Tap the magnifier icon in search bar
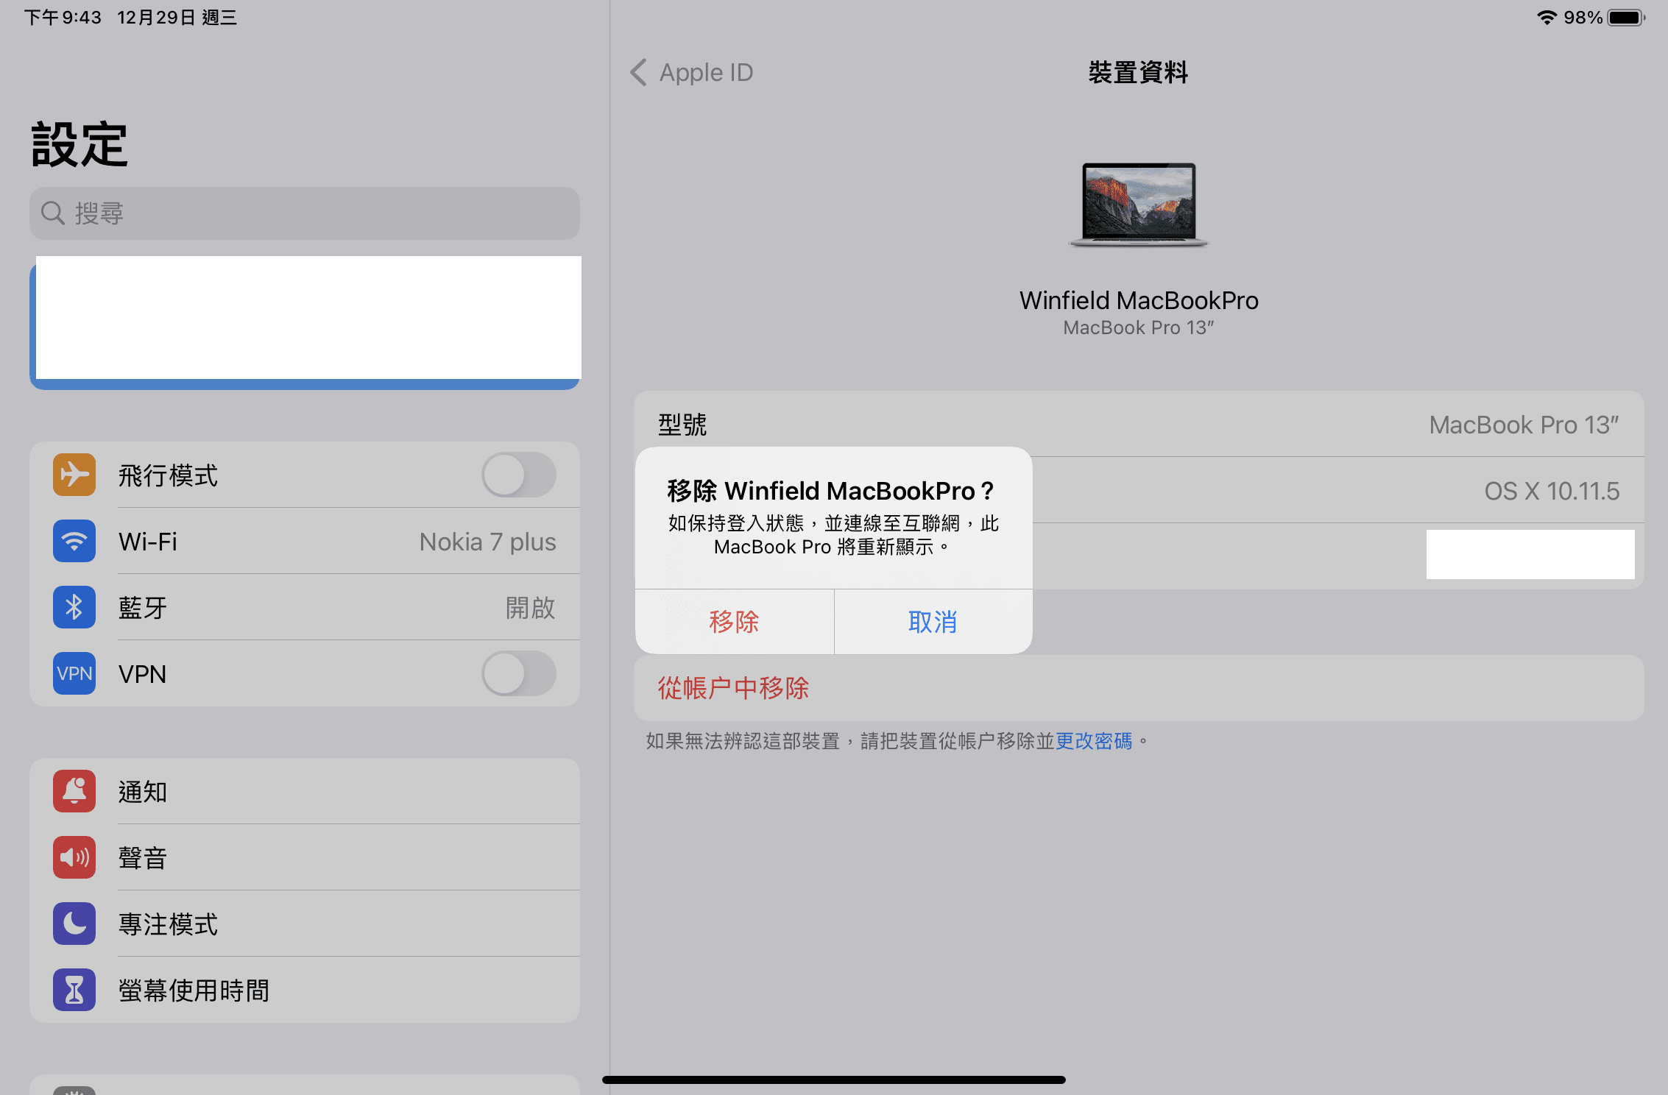 point(53,213)
